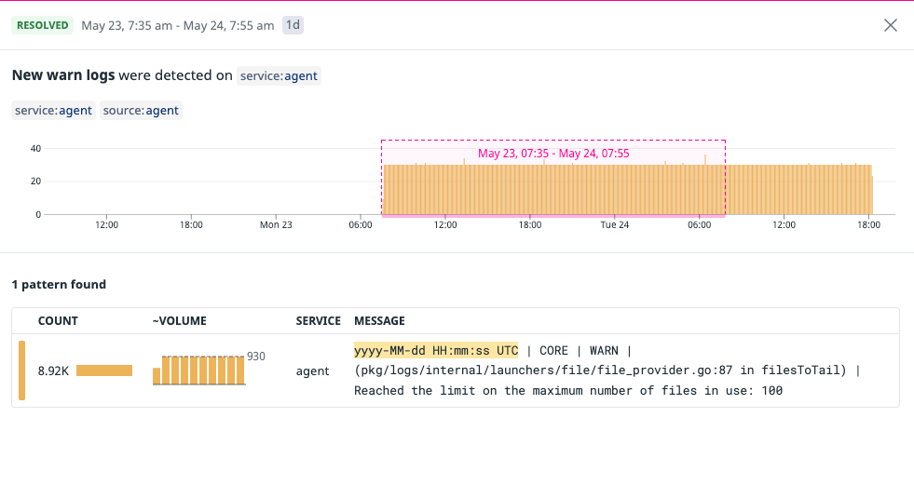Viewport: 914px width, 485px height.
Task: Sort by the ~VOLUME column header
Action: tap(180, 321)
